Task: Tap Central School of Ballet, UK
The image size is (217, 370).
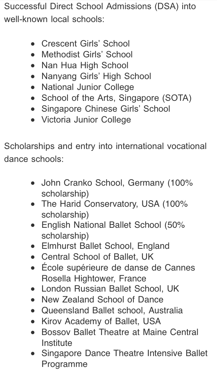Action: point(97,257)
